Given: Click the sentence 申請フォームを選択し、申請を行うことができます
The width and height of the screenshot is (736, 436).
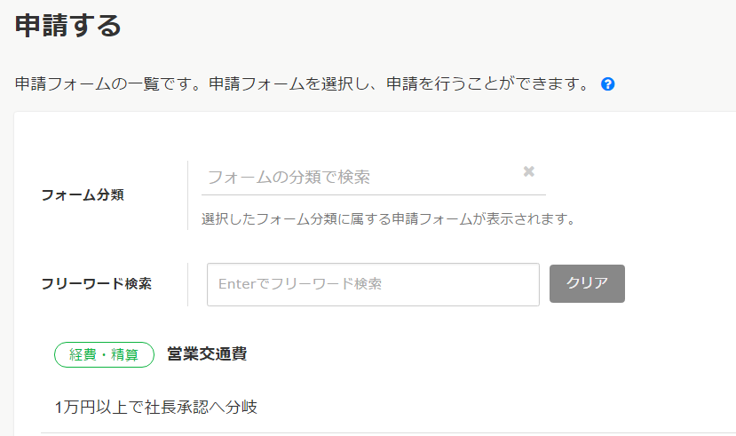Looking at the screenshot, I should point(399,84).
